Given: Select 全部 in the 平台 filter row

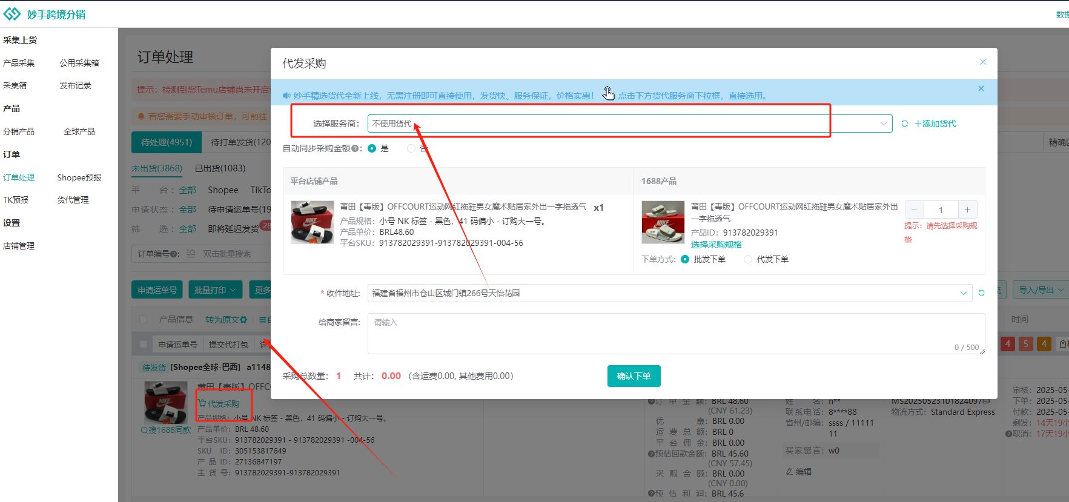Looking at the screenshot, I should click(188, 190).
